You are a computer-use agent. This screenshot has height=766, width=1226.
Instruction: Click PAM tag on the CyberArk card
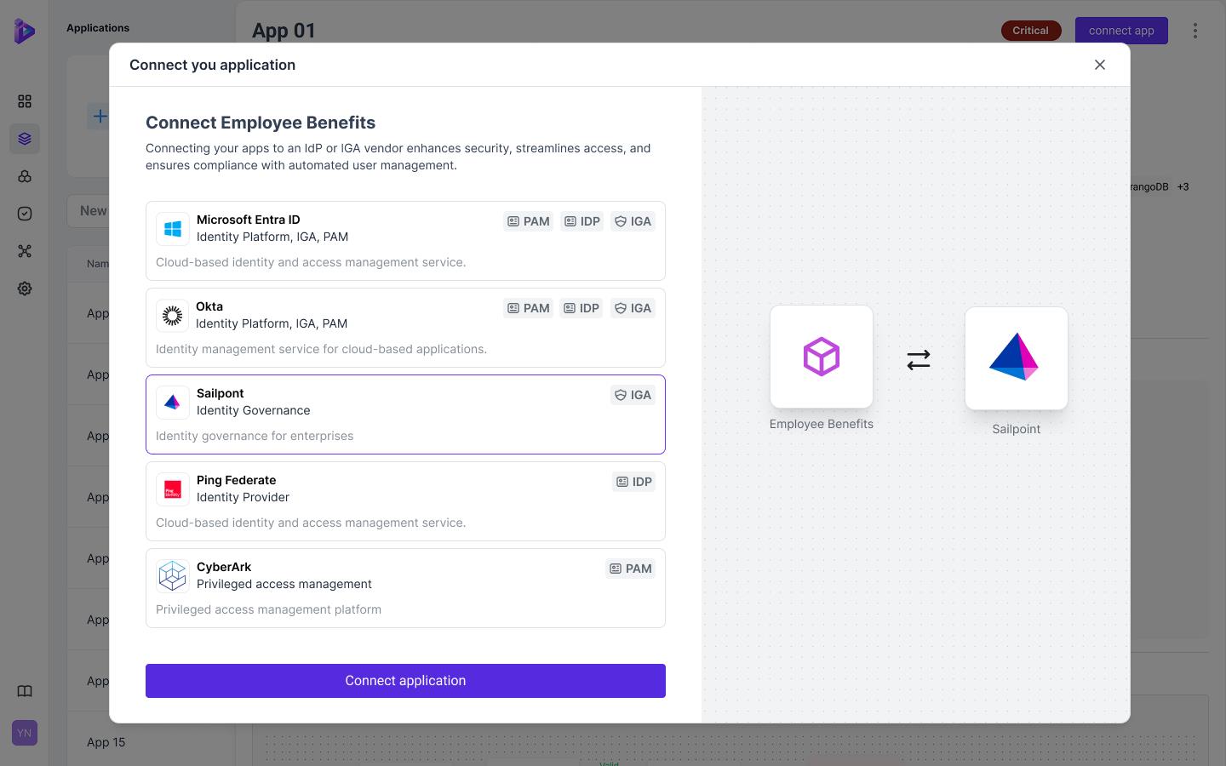point(630,569)
